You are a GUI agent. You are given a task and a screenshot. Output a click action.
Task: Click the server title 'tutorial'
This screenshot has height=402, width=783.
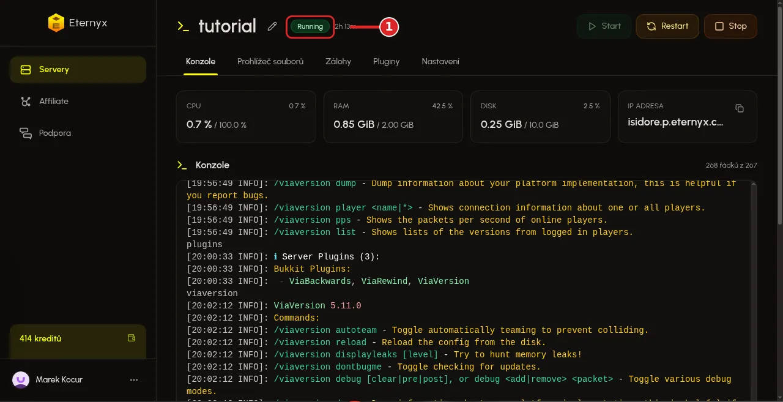click(x=227, y=26)
